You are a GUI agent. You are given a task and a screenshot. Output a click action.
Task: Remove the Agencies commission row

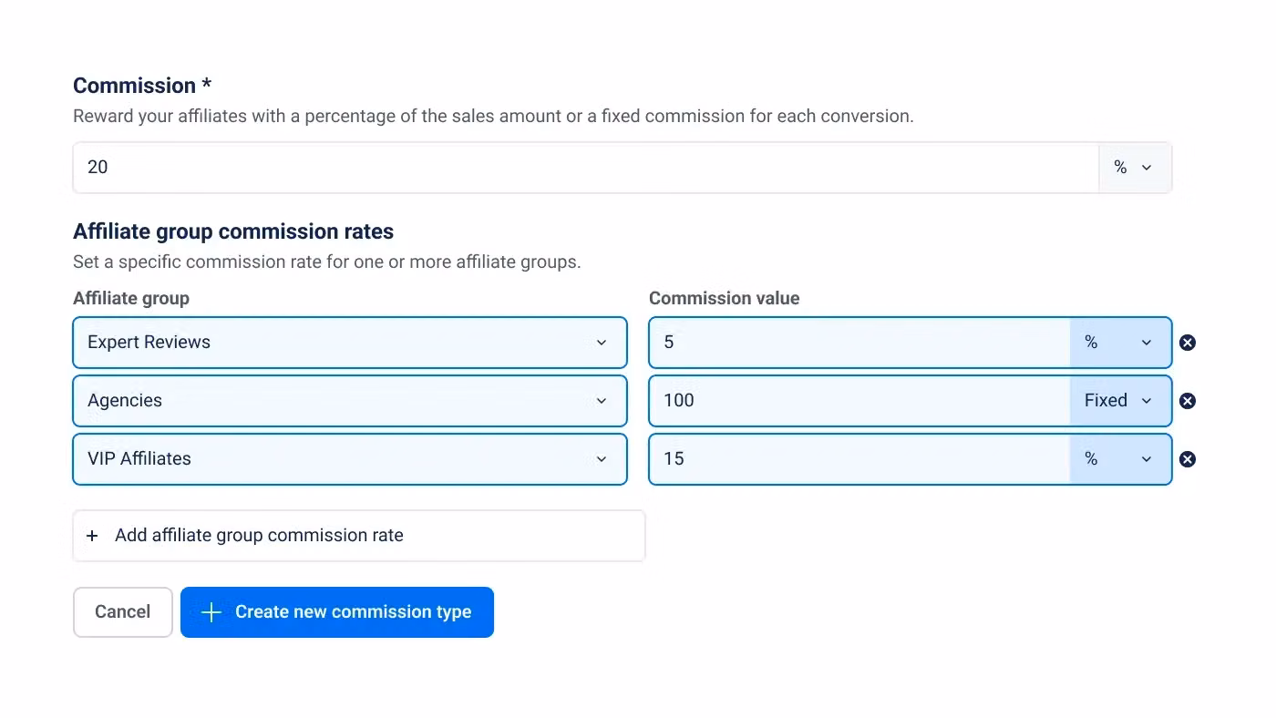[x=1188, y=401]
